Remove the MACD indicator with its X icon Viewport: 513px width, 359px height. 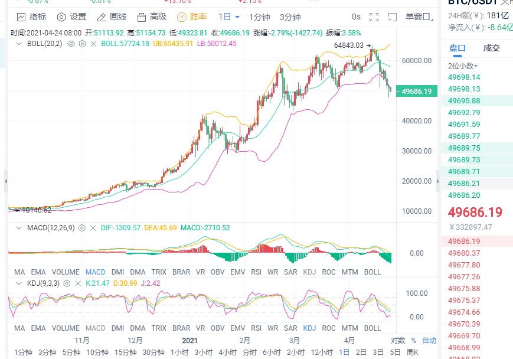93,227
